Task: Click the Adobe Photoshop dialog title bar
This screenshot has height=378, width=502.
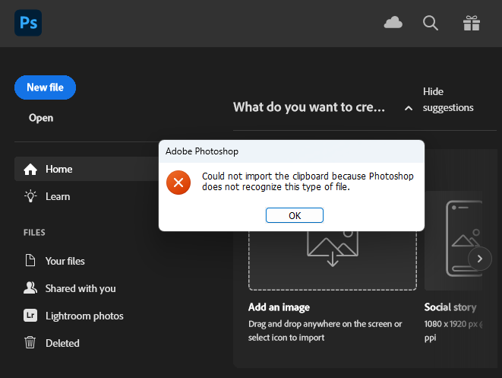Action: pos(292,151)
